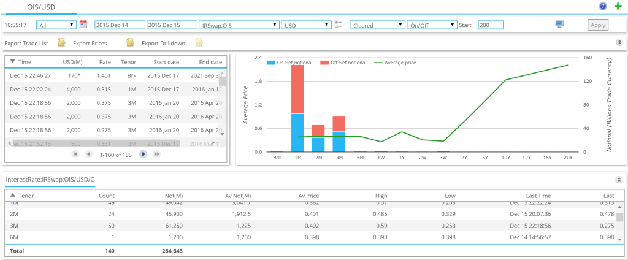Click the Export Prices icon
The width and height of the screenshot is (628, 260).
coord(130,42)
